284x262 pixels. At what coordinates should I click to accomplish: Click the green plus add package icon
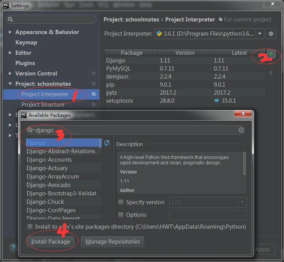(271, 54)
